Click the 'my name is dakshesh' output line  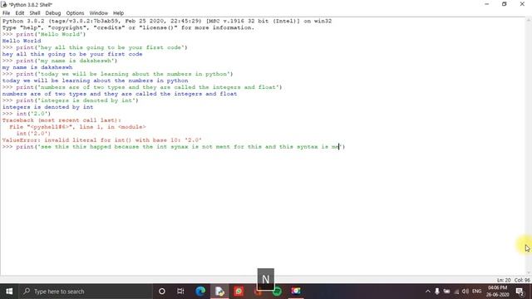37,67
